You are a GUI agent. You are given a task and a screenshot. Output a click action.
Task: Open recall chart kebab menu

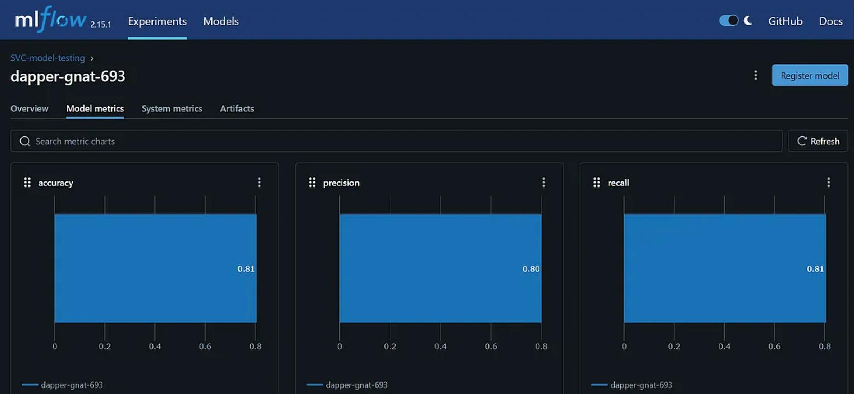828,182
